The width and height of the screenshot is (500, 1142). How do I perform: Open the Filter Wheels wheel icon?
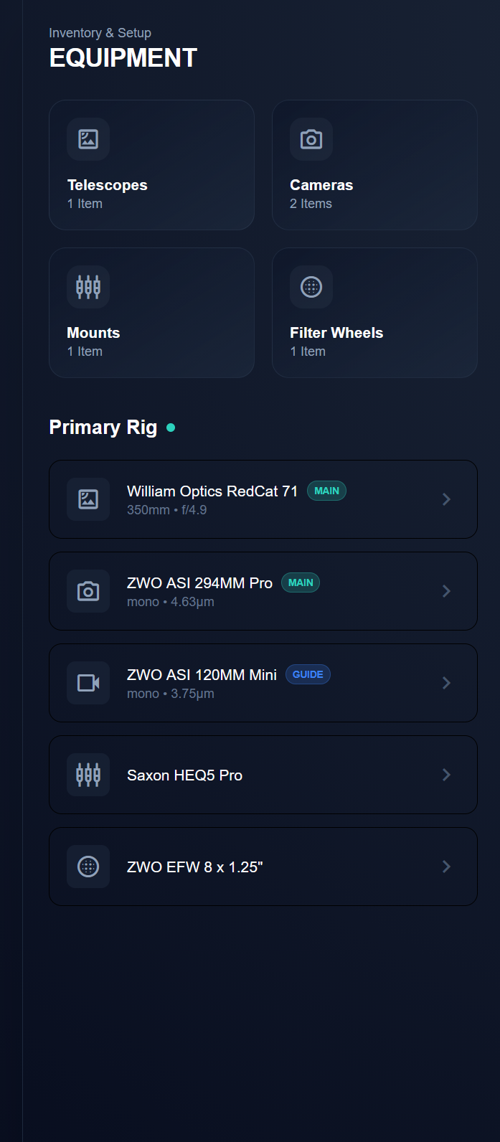[x=311, y=286]
